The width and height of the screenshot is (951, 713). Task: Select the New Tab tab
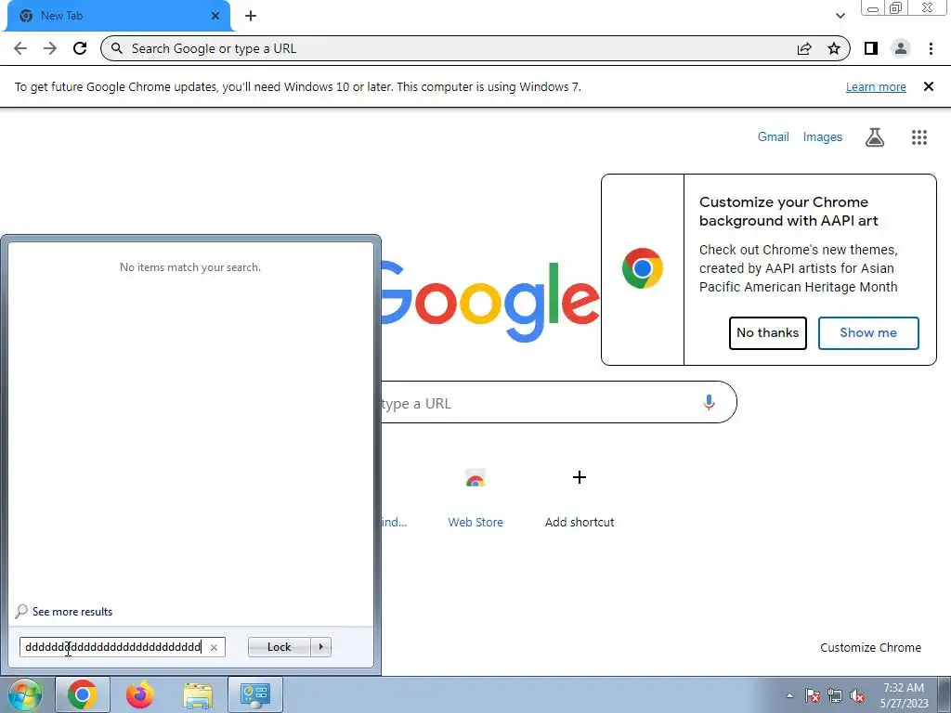pyautogui.click(x=118, y=16)
